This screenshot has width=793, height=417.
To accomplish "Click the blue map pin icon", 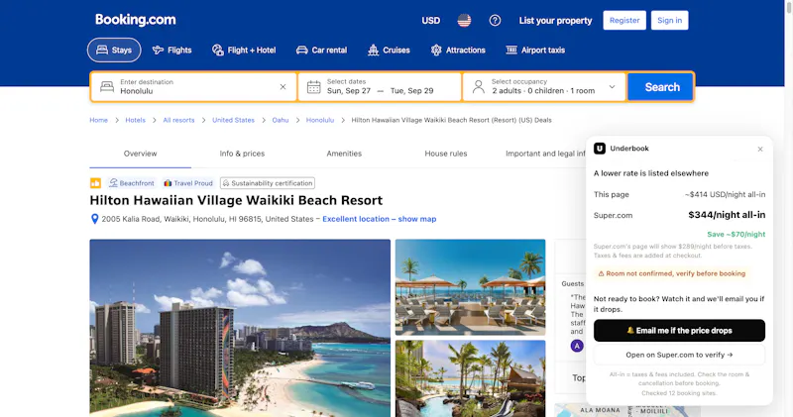I will pos(94,219).
